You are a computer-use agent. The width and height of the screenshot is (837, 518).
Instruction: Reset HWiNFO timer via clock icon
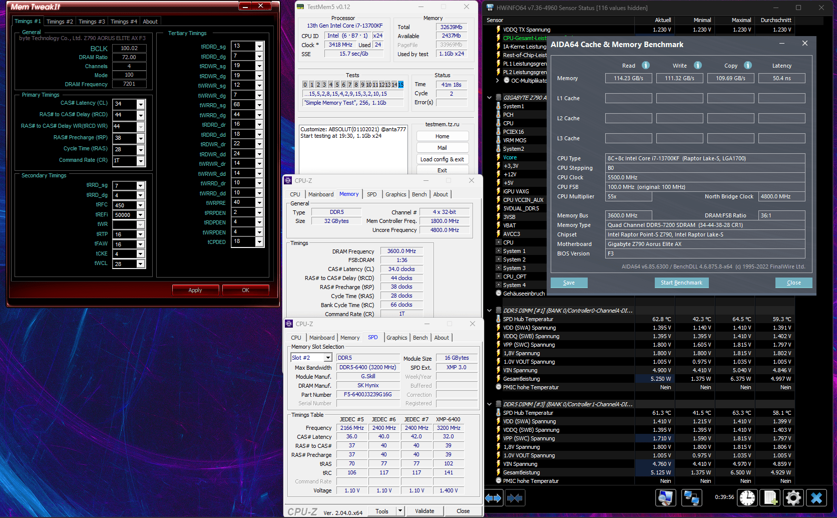pos(747,497)
